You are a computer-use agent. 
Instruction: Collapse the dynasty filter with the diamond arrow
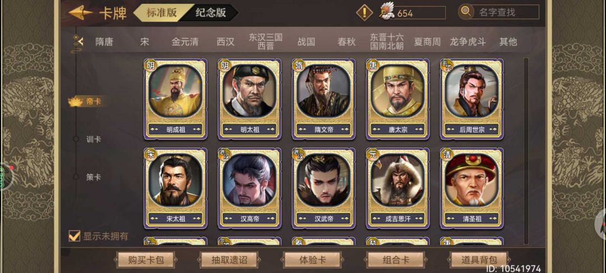tap(76, 42)
